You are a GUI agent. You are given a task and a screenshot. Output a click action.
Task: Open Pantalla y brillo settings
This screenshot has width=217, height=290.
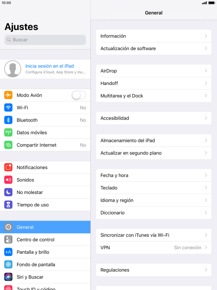click(x=45, y=252)
